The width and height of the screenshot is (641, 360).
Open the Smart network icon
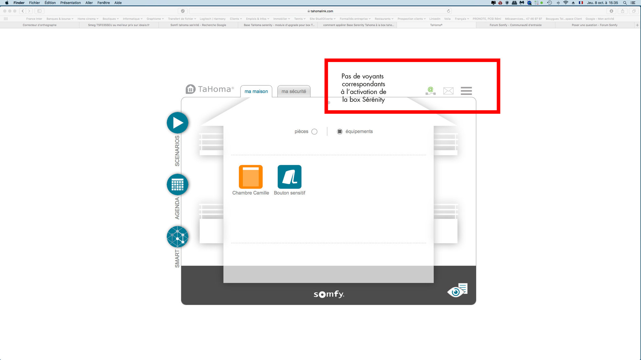tap(177, 237)
